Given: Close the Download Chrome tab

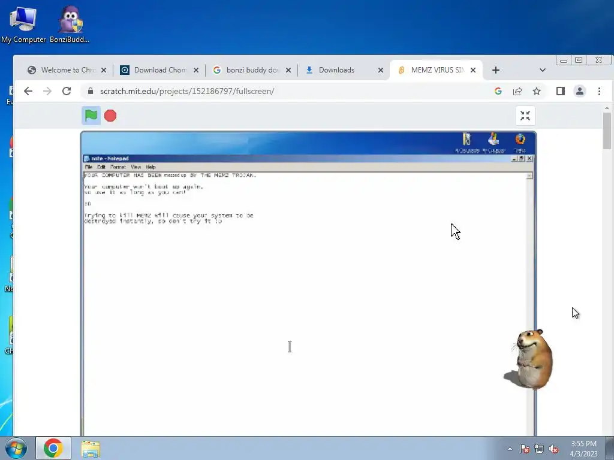Looking at the screenshot, I should pos(196,70).
